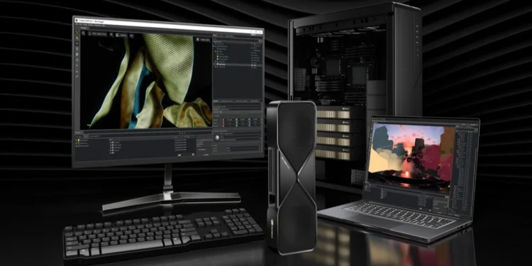Choose the Move tool in the left toolbar
532x266 pixels.
click(x=77, y=44)
